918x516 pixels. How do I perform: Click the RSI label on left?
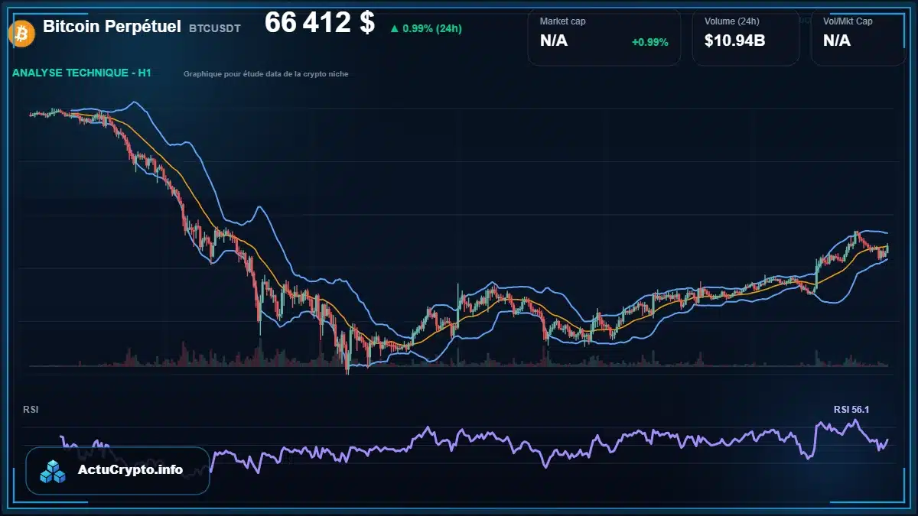(x=31, y=410)
